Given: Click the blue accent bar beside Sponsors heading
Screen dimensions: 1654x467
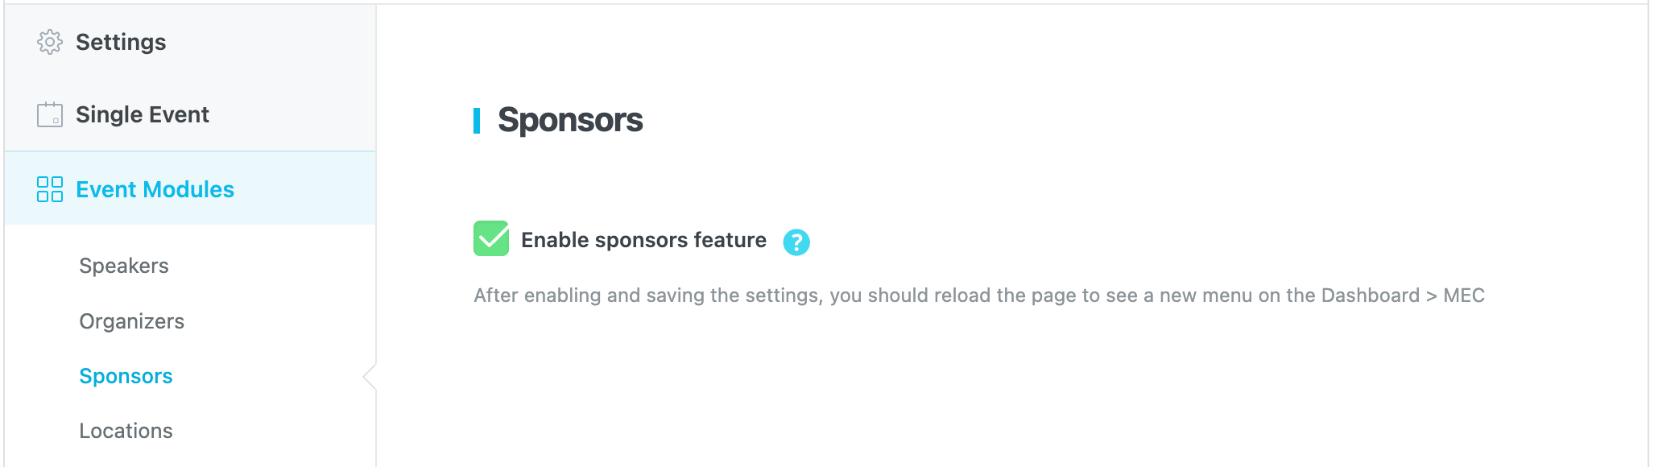Looking at the screenshot, I should click(x=477, y=120).
